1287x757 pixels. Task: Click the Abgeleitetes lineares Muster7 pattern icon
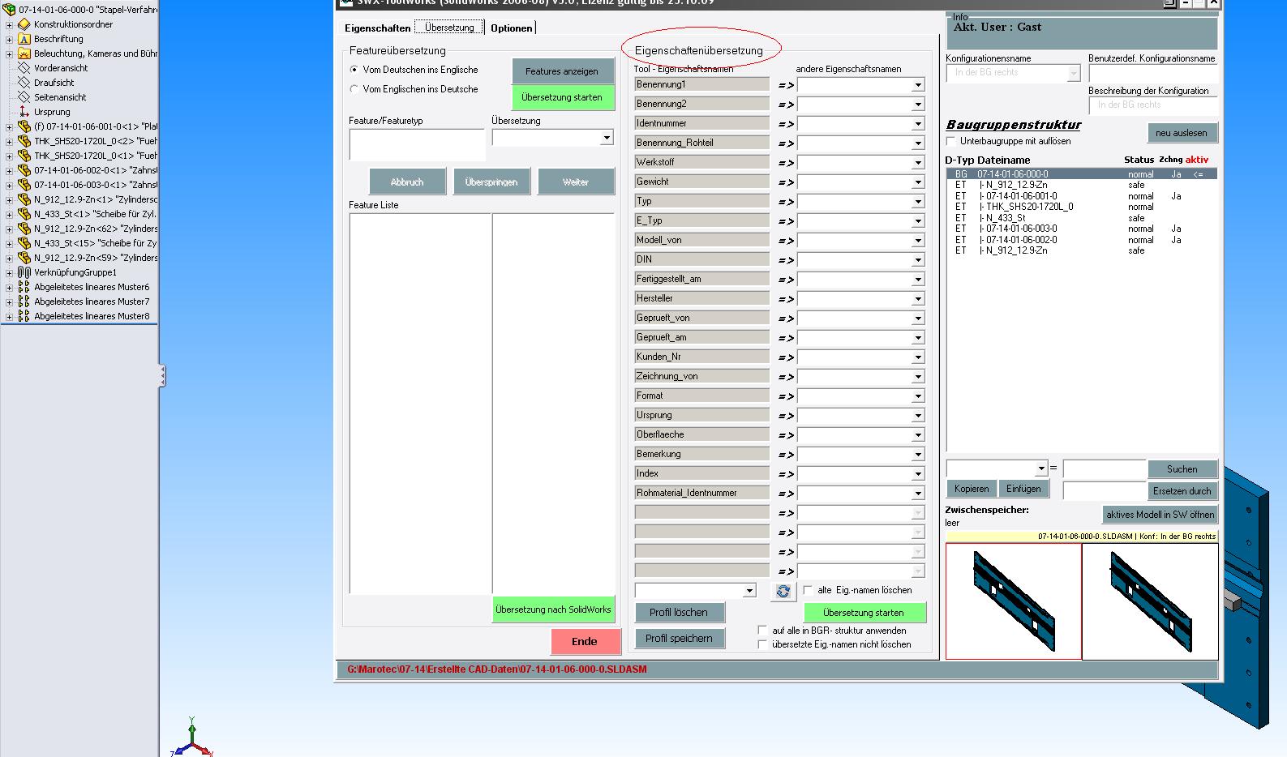point(24,302)
